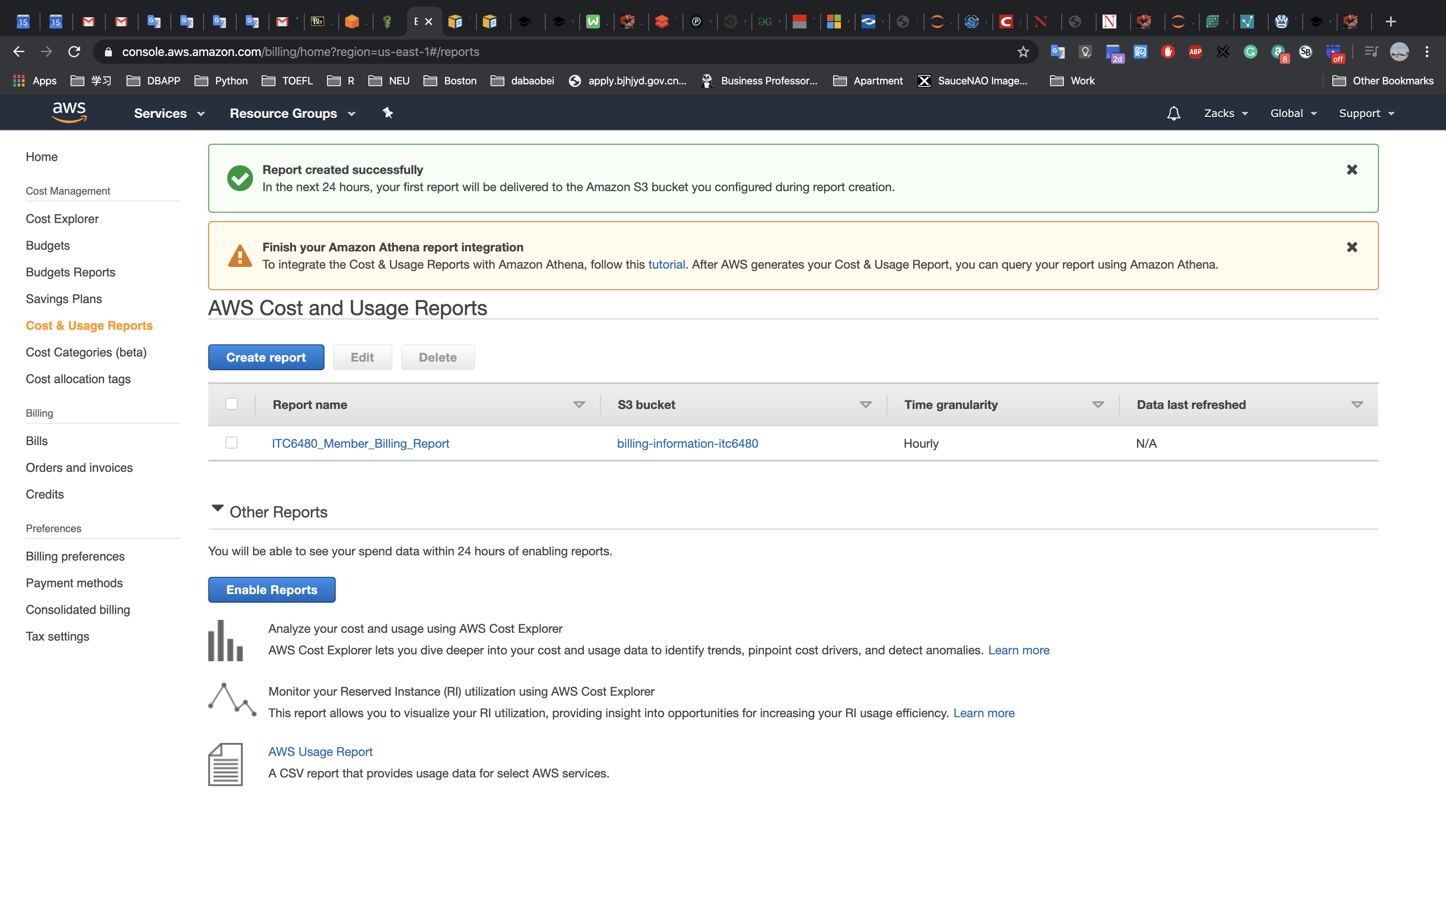Open the Report name column sort dropdown
The height and width of the screenshot is (904, 1446).
coord(578,405)
